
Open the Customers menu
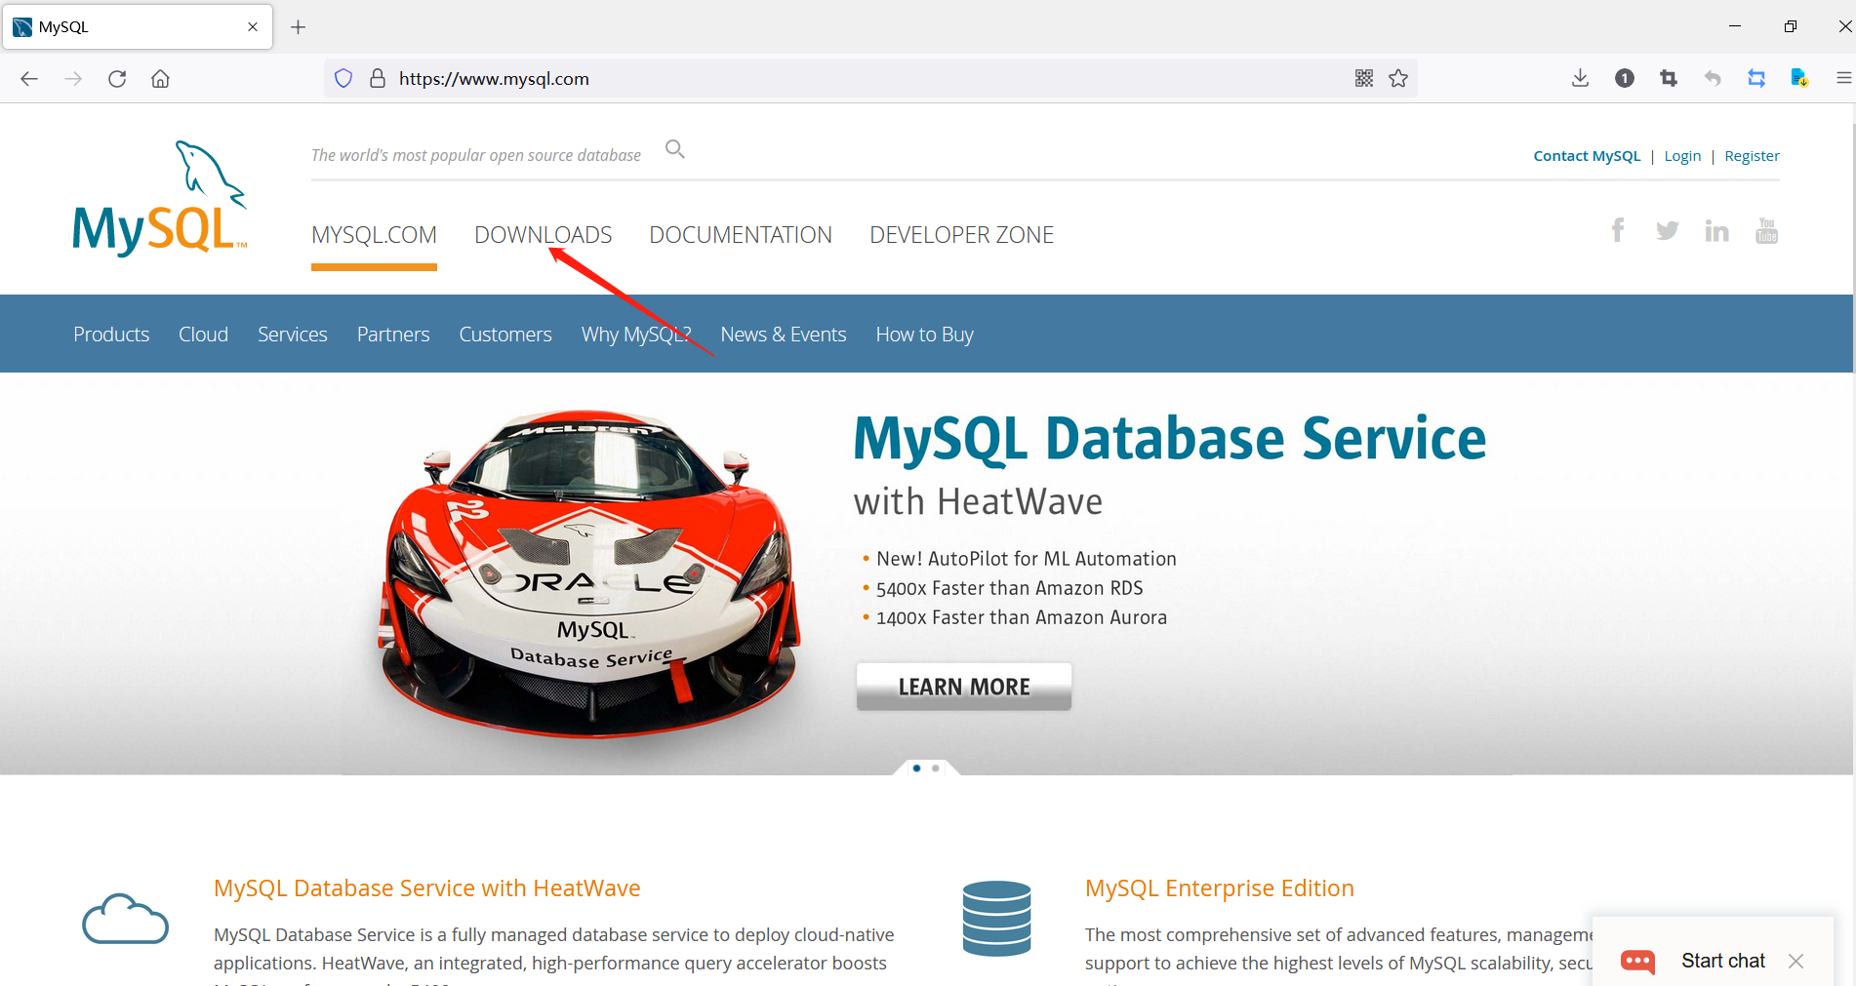(505, 335)
